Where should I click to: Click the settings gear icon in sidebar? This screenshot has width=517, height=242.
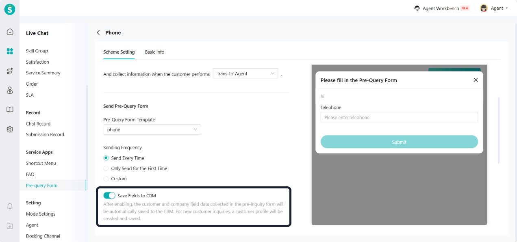click(10, 129)
